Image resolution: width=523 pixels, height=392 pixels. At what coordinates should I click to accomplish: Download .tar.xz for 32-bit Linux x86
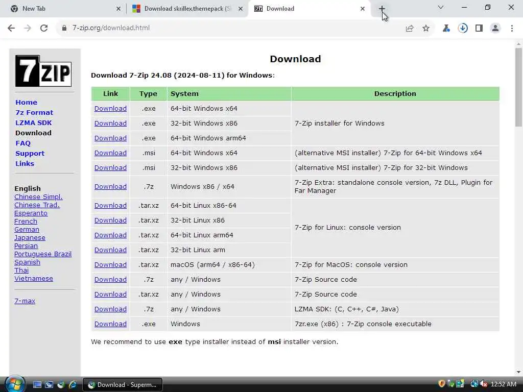(x=110, y=220)
